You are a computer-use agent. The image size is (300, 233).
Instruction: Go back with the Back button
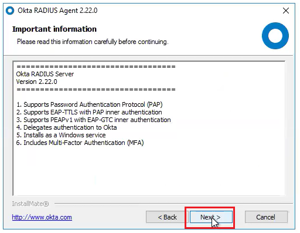(x=167, y=217)
